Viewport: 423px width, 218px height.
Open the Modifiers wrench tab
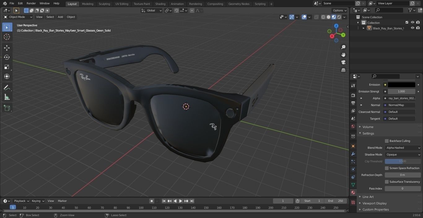[353, 154]
